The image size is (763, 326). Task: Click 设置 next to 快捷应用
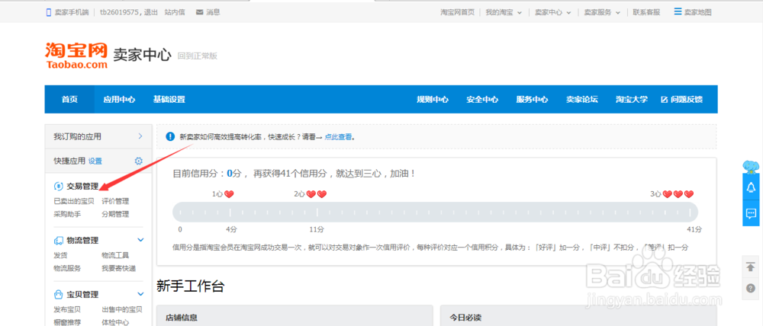[x=95, y=161]
